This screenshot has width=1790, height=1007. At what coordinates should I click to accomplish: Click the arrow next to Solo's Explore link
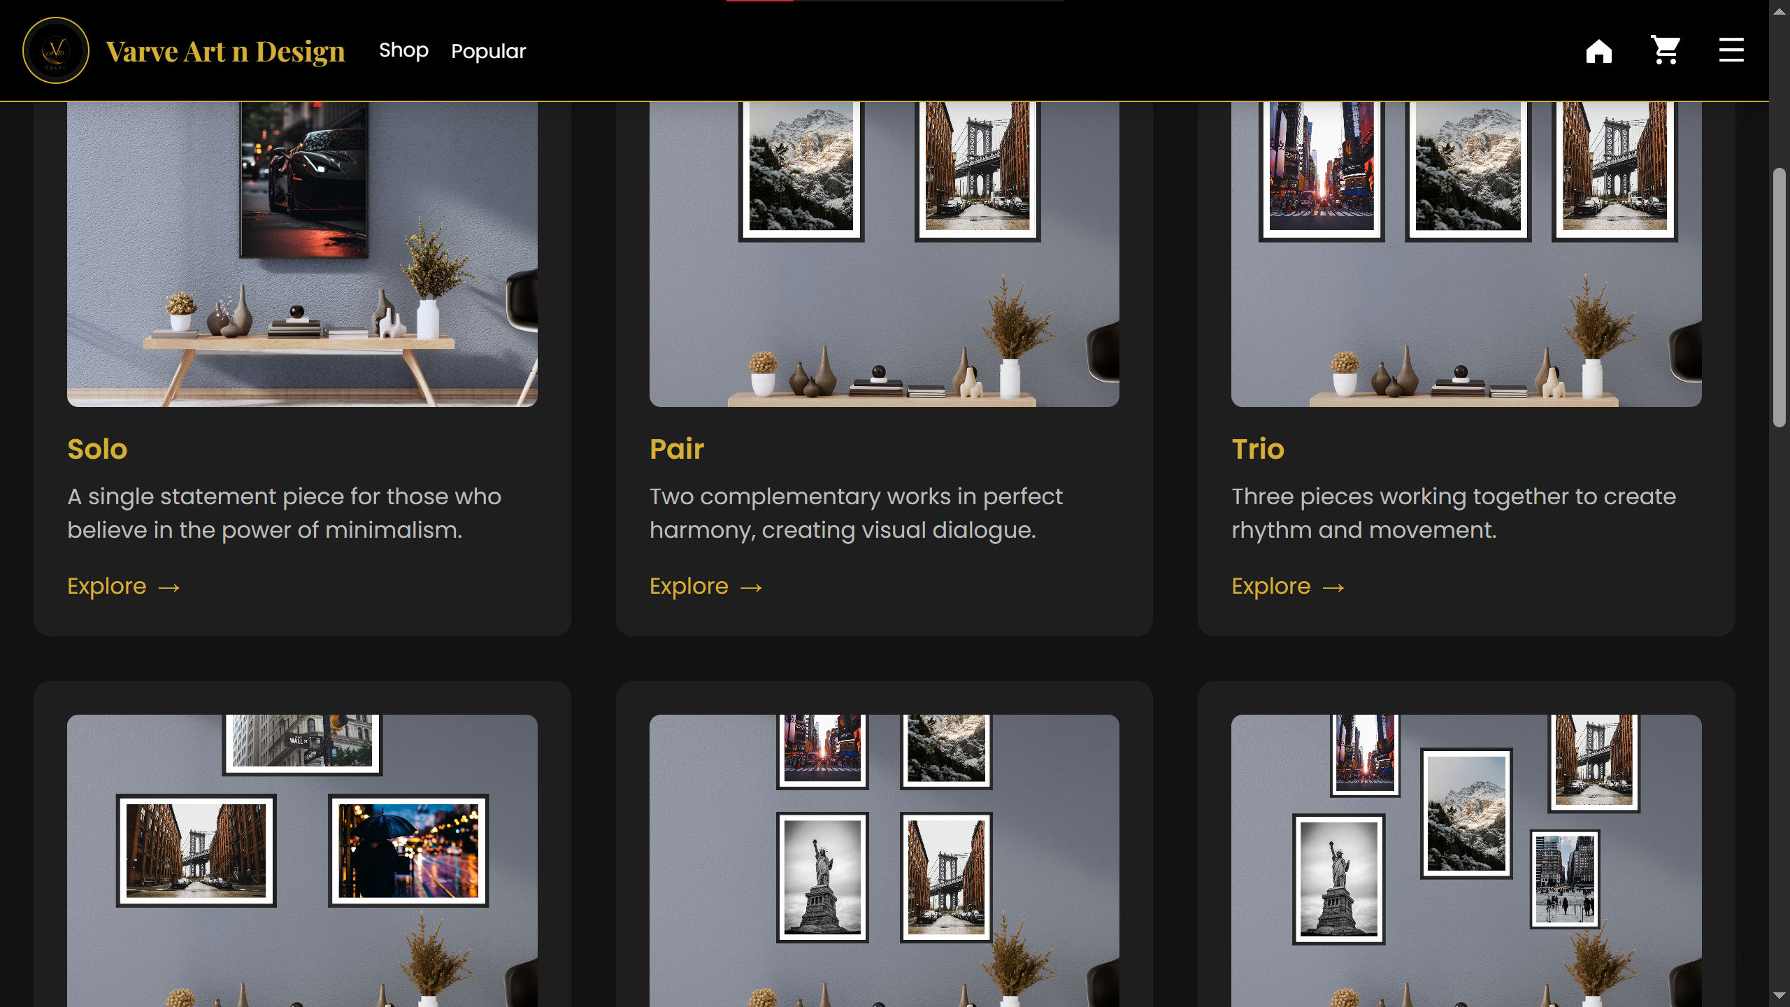click(x=170, y=587)
